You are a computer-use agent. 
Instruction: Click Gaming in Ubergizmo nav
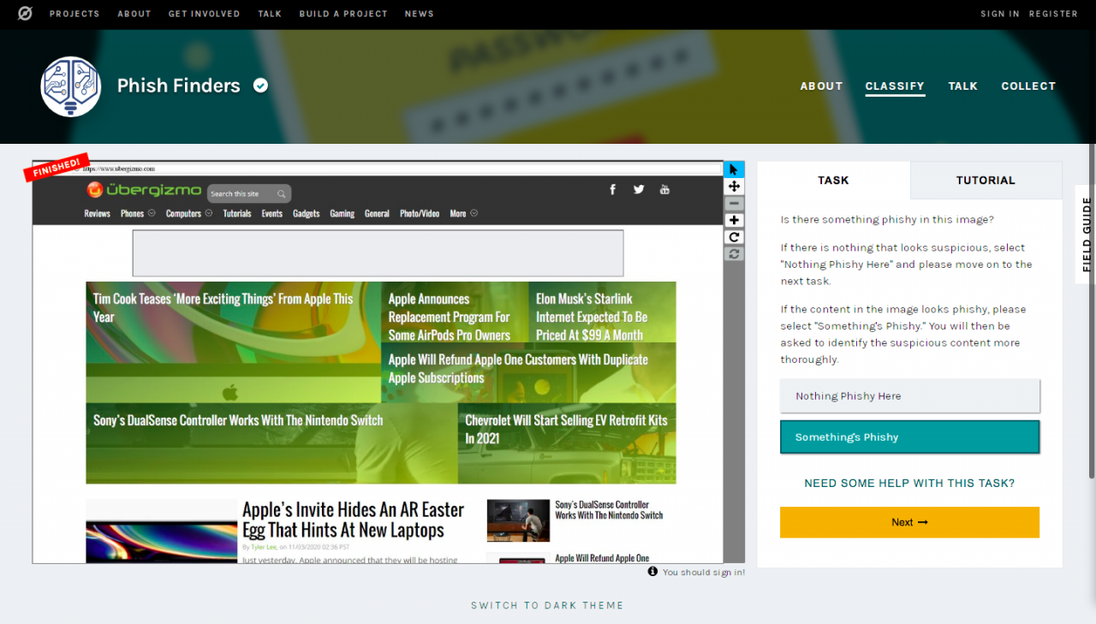coord(342,213)
